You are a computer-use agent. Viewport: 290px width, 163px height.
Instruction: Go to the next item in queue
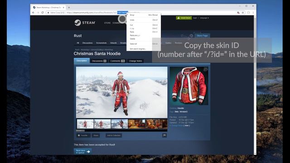(x=82, y=152)
